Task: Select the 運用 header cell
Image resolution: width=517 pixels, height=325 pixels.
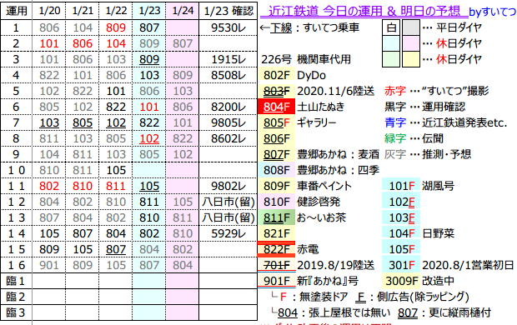Action: 16,11
